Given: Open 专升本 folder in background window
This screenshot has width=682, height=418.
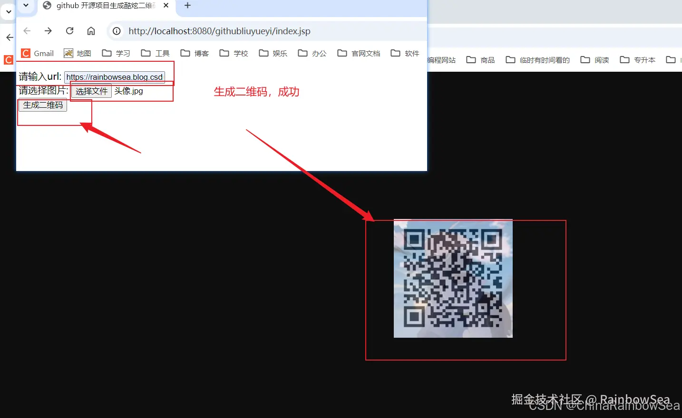Looking at the screenshot, I should click(637, 60).
